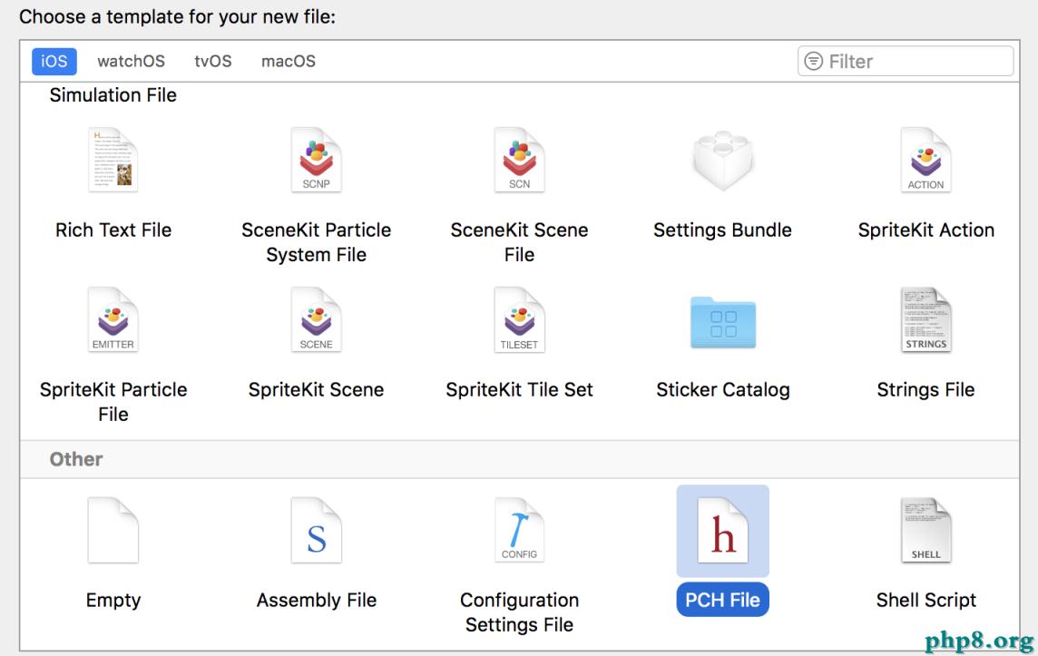Select the Strings File template icon
Image resolution: width=1038 pixels, height=656 pixels.
(925, 319)
